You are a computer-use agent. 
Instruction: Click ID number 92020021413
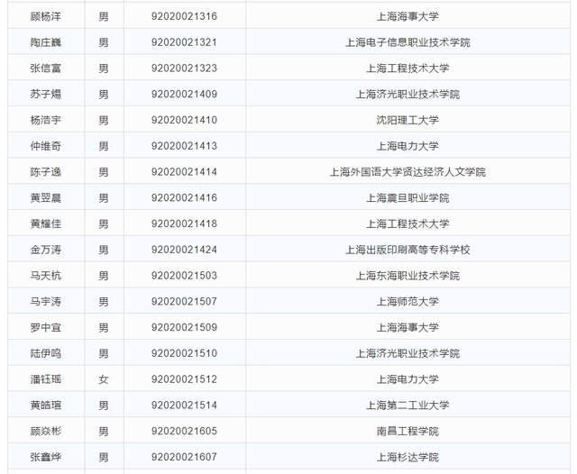(184, 146)
